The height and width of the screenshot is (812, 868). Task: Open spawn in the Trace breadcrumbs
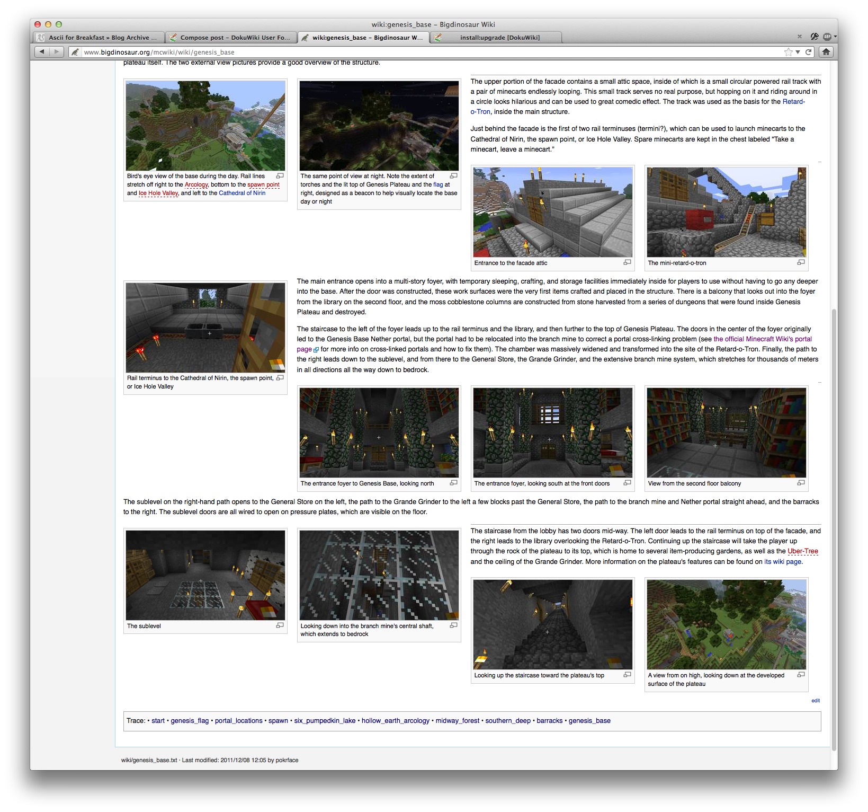278,721
